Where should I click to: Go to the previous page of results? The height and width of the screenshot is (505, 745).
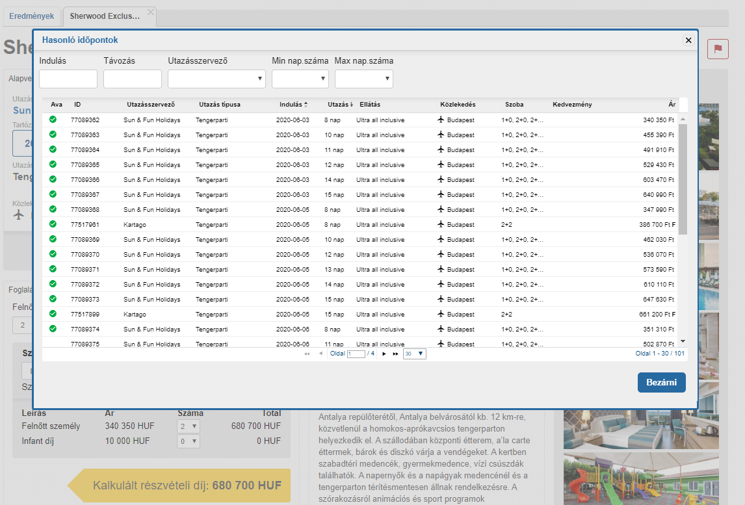(x=320, y=354)
